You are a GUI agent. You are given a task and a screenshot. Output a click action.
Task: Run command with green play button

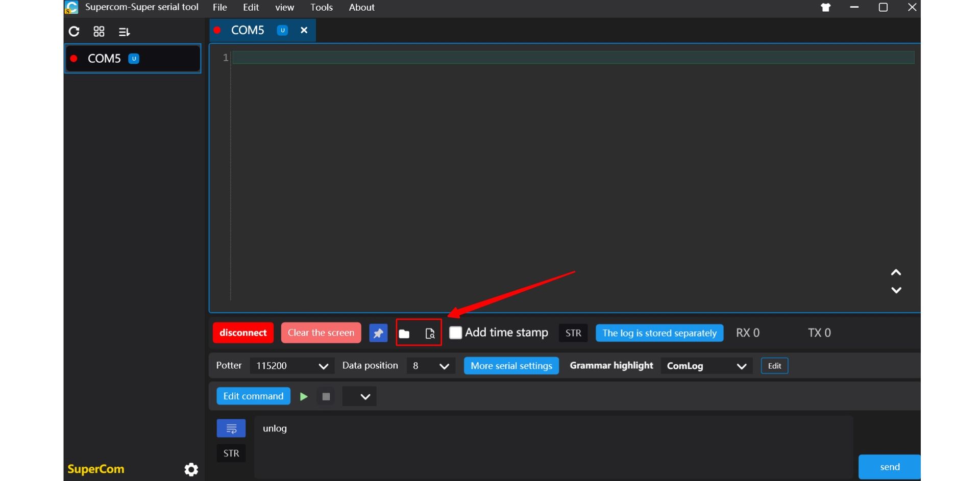[x=304, y=396]
